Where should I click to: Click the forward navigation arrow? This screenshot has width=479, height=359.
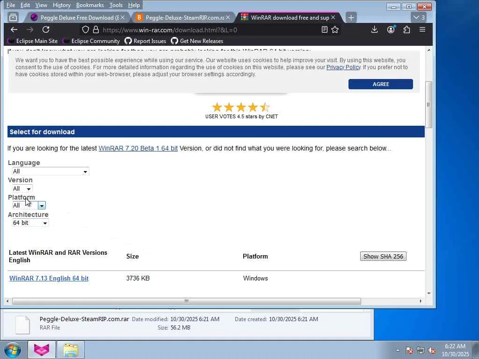point(29,29)
